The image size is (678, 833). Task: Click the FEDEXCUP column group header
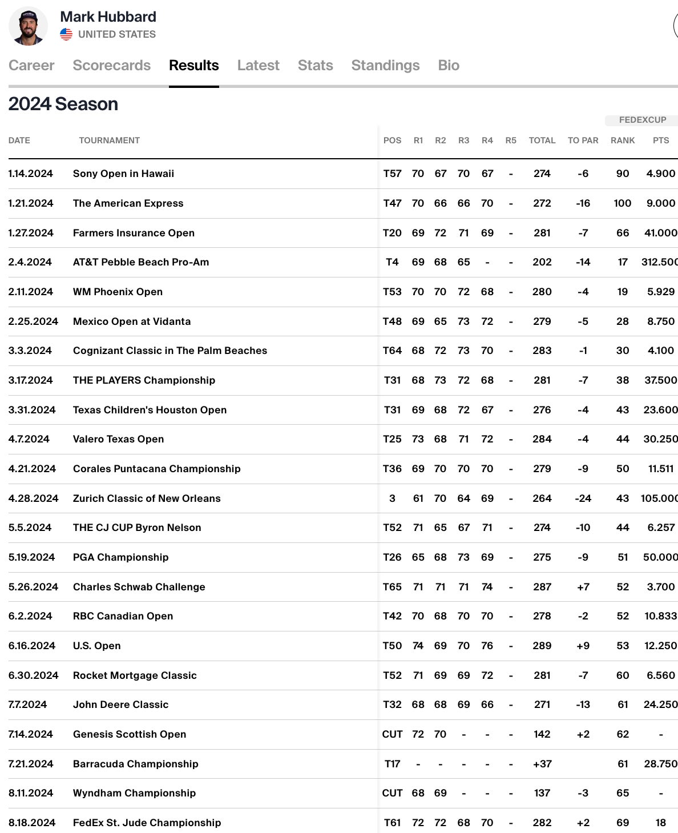tap(642, 120)
